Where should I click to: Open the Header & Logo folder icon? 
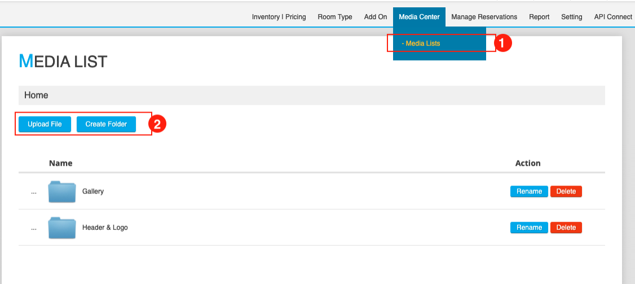click(62, 228)
